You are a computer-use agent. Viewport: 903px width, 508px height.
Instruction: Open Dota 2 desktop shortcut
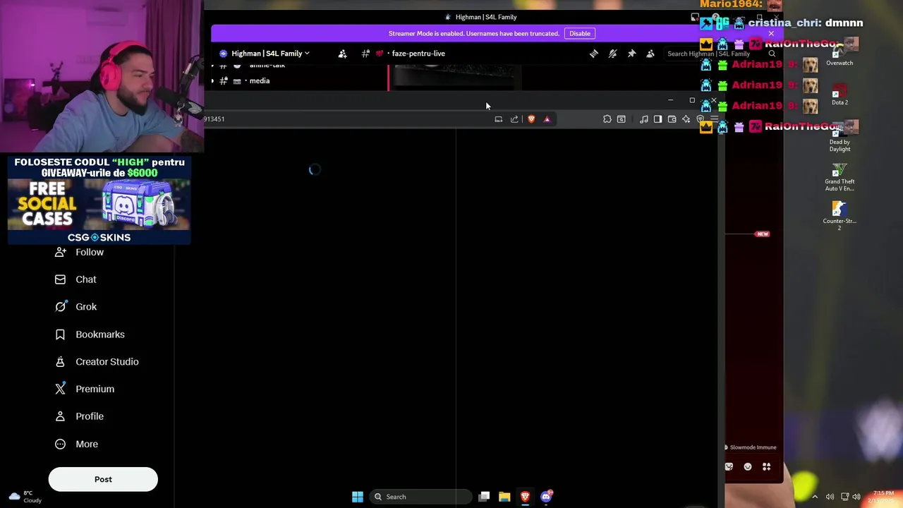click(840, 95)
